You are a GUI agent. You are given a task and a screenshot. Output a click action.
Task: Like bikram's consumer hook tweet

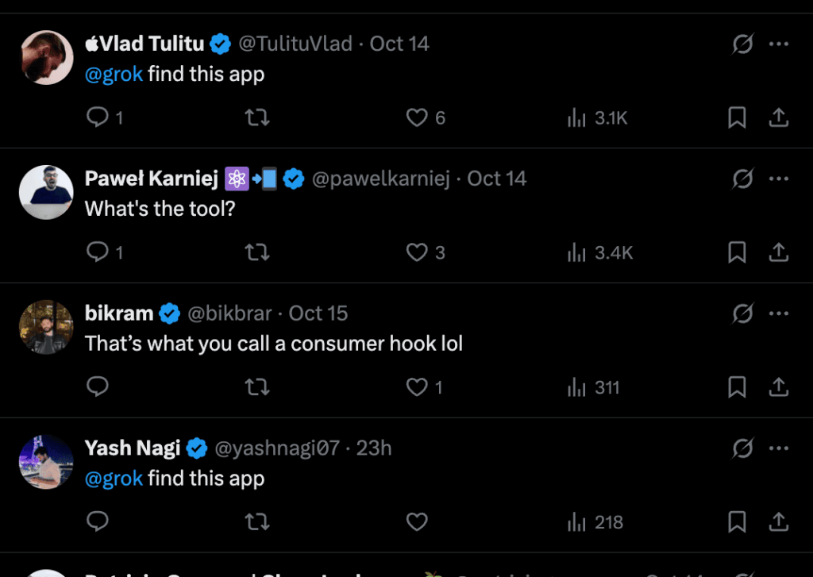tap(417, 388)
